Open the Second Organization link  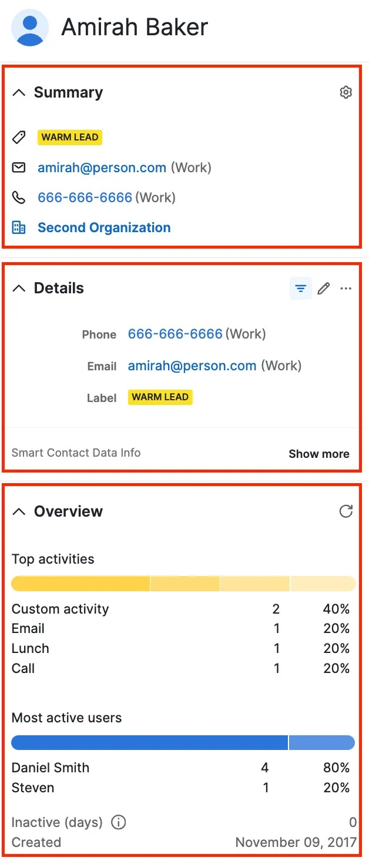coord(104,227)
